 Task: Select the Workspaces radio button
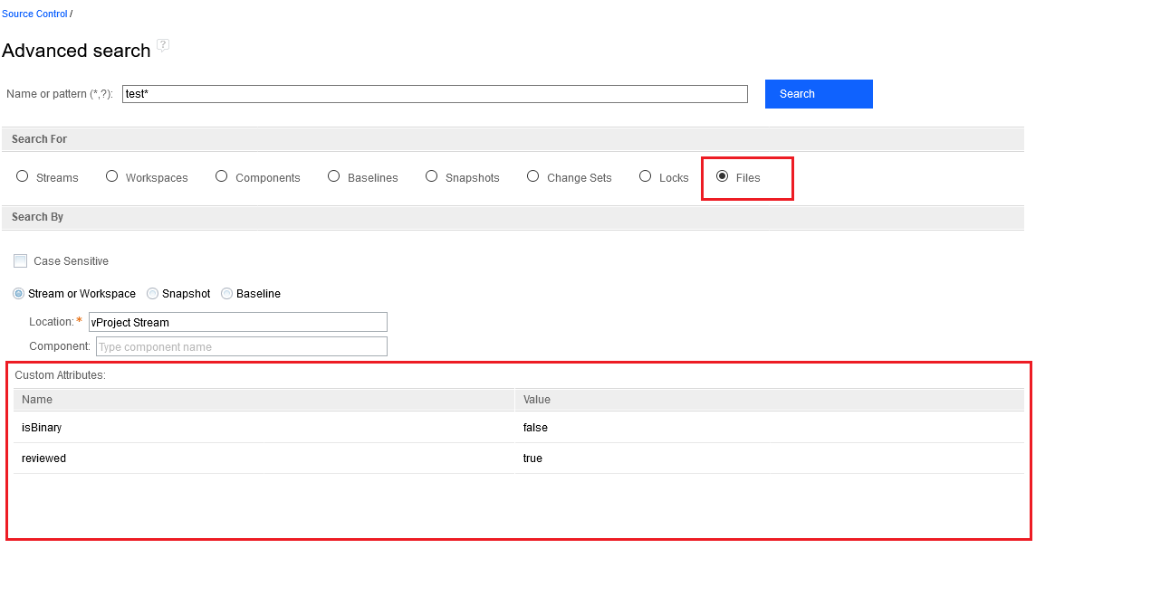[x=112, y=176]
